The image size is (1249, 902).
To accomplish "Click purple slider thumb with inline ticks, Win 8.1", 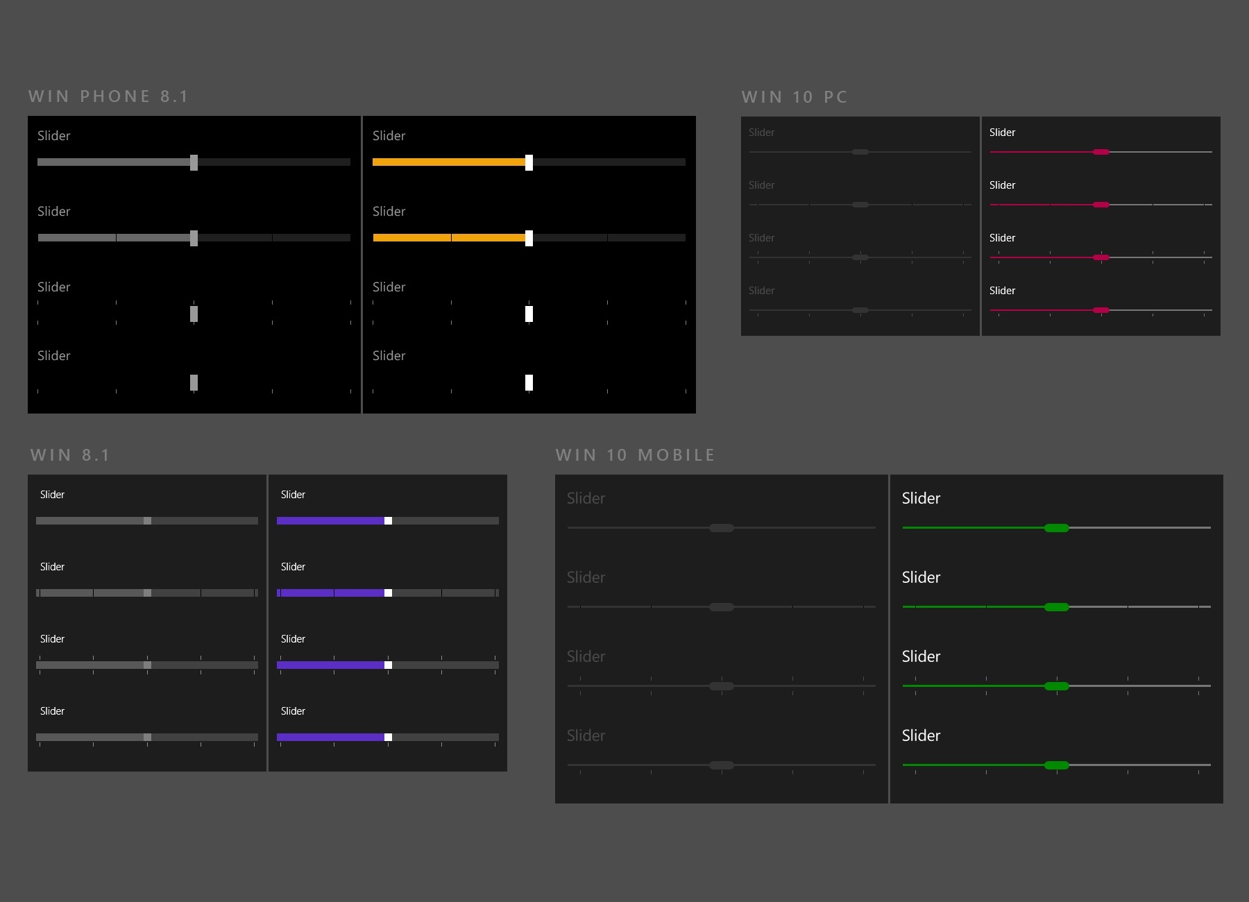I will [x=388, y=593].
